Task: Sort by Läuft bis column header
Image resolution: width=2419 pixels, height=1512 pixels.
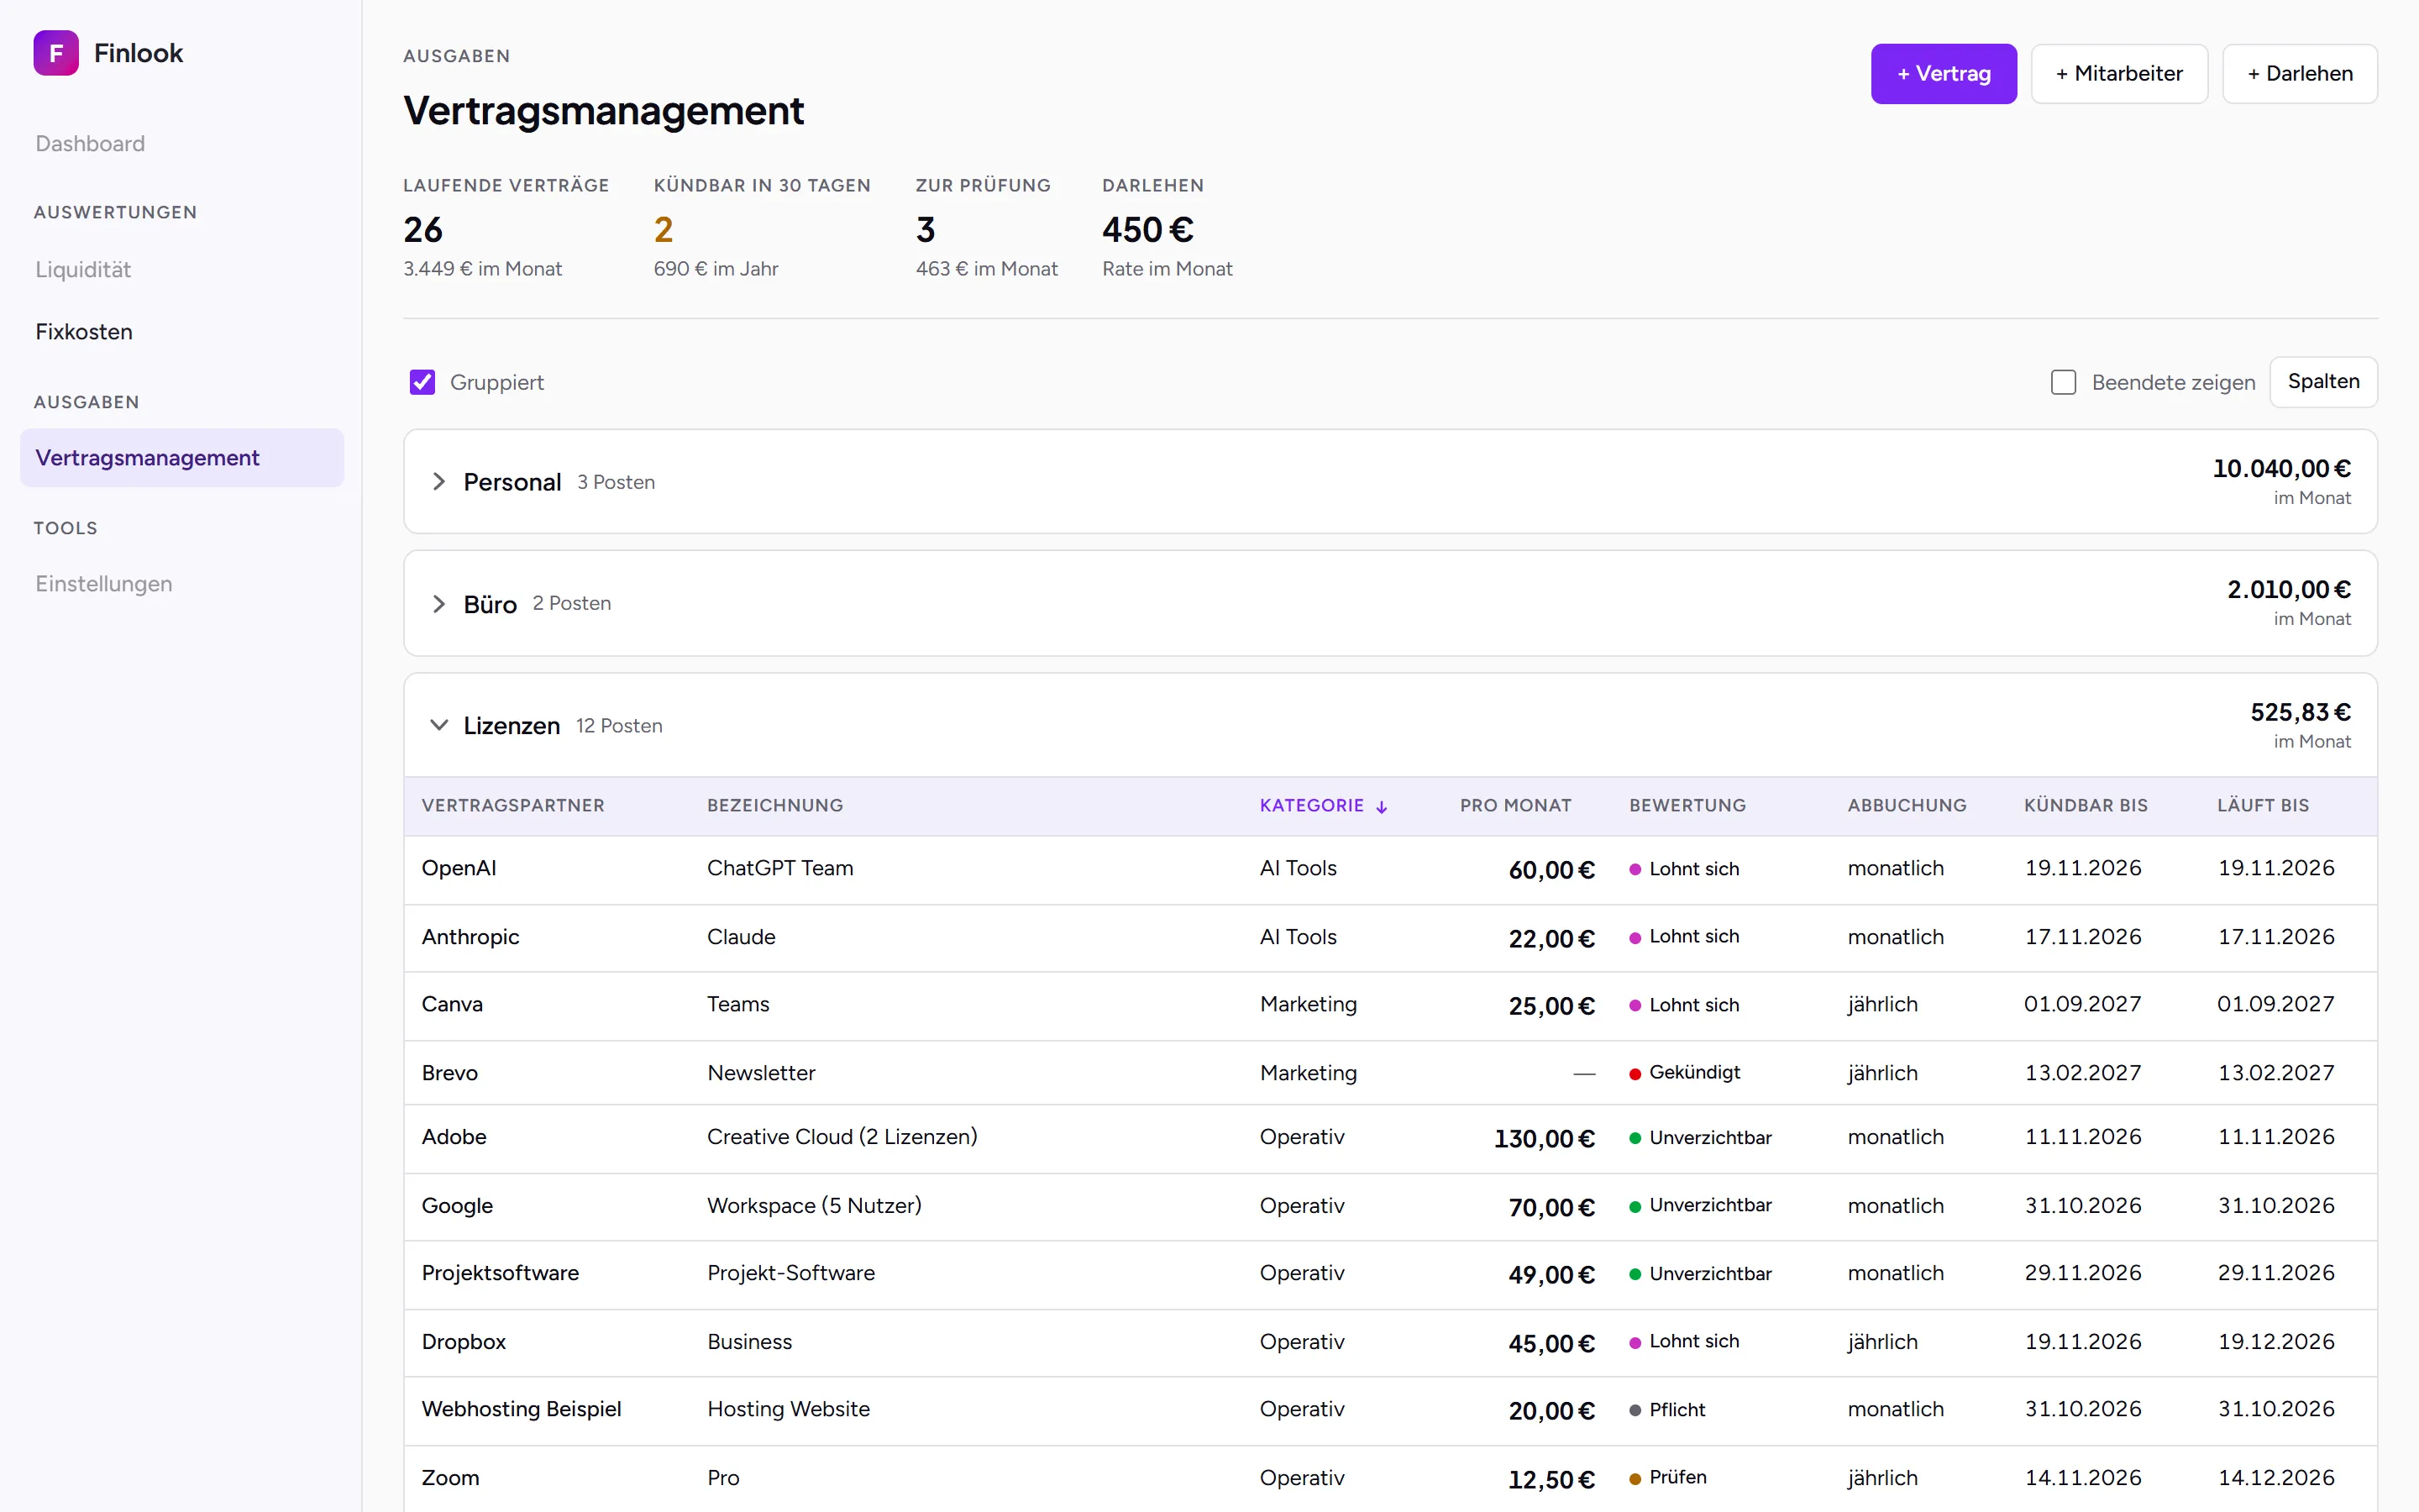Action: click(x=2263, y=806)
